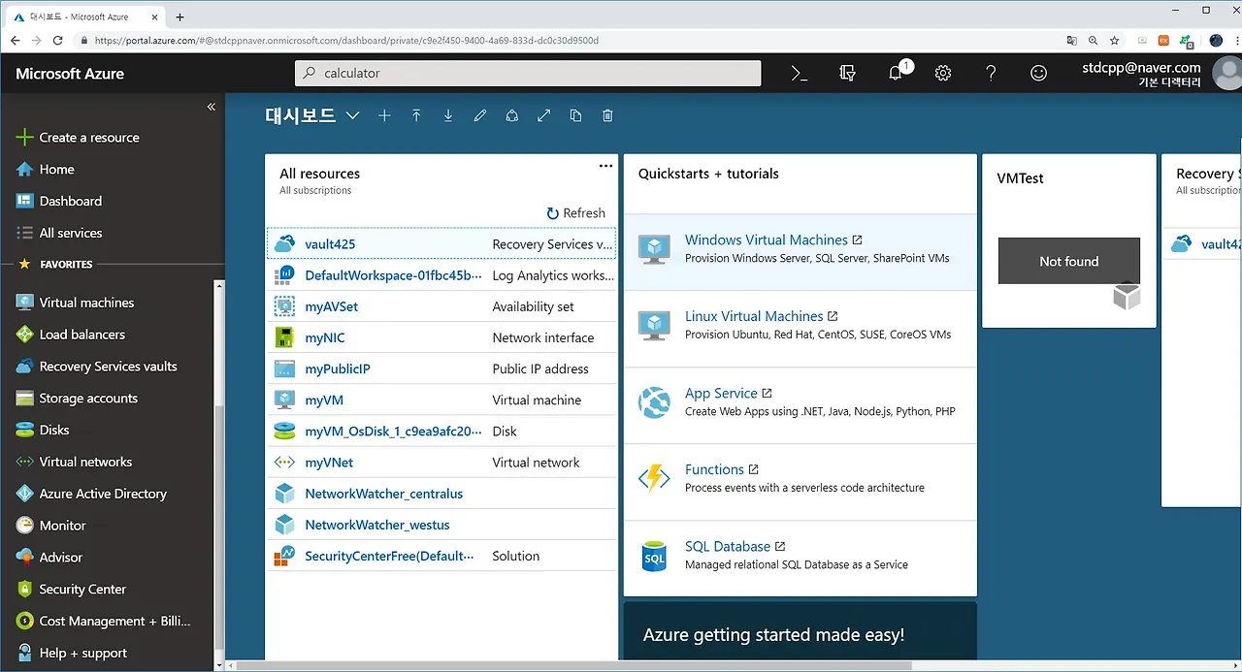This screenshot has height=672, width=1242.
Task: Open All services in sidebar
Action: coord(59,233)
